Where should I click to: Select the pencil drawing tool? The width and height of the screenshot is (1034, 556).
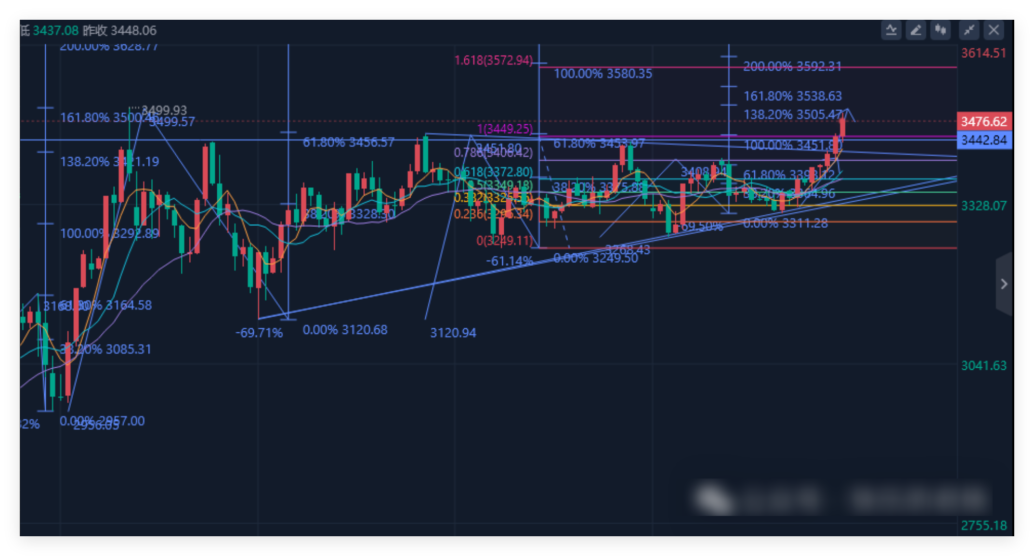[916, 30]
